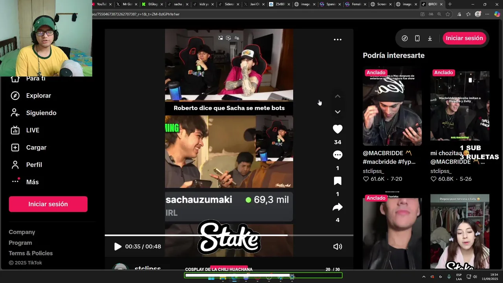Open browser profile avatar
The height and width of the screenshot is (283, 503).
coord(478,14)
